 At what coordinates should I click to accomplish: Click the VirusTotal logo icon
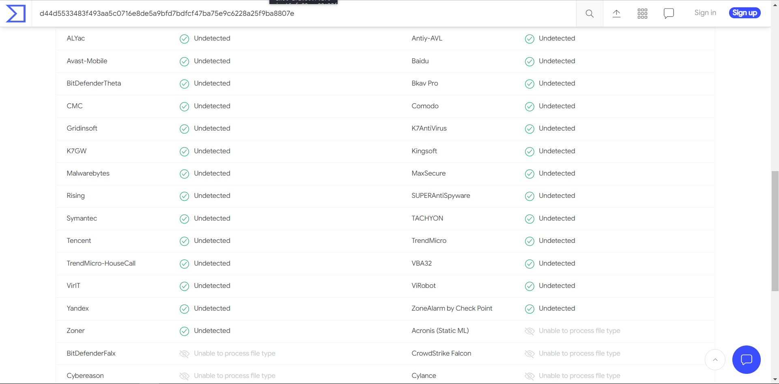16,13
